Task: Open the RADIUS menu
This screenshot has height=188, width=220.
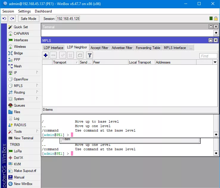Action: click(x=24, y=125)
